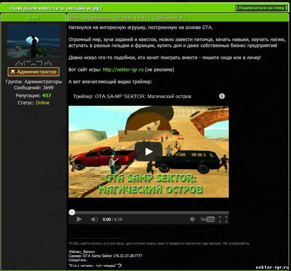Mute the video with the speaker icon
This screenshot has height=271, width=291.
94,219
